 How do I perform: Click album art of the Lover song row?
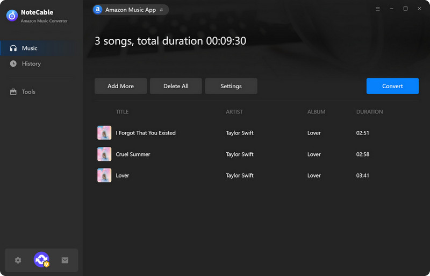(x=104, y=175)
